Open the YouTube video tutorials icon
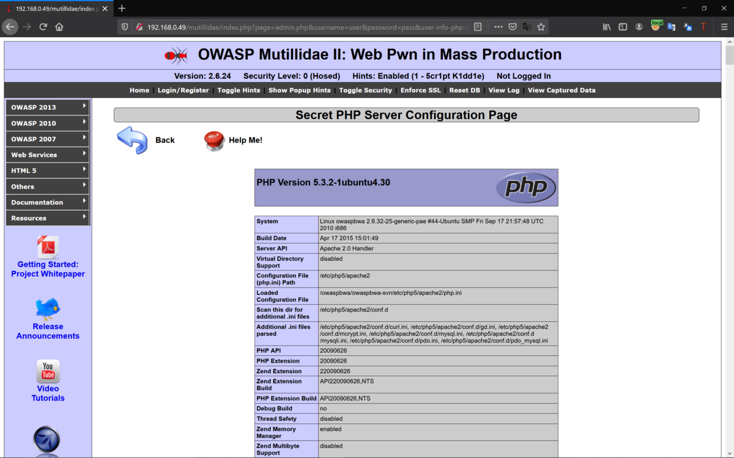This screenshot has height=458, width=734. (48, 371)
